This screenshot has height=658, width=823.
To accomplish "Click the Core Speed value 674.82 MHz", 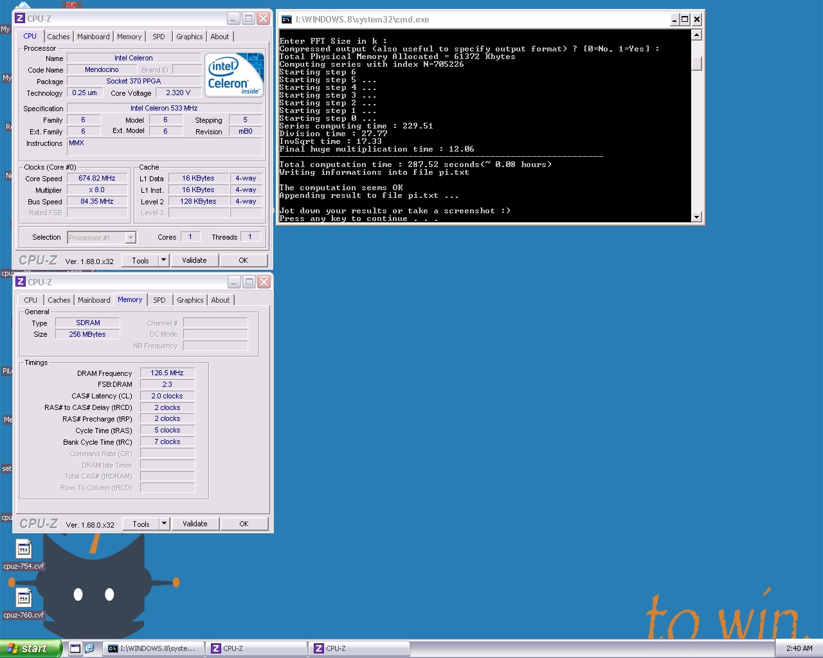I will pos(97,179).
